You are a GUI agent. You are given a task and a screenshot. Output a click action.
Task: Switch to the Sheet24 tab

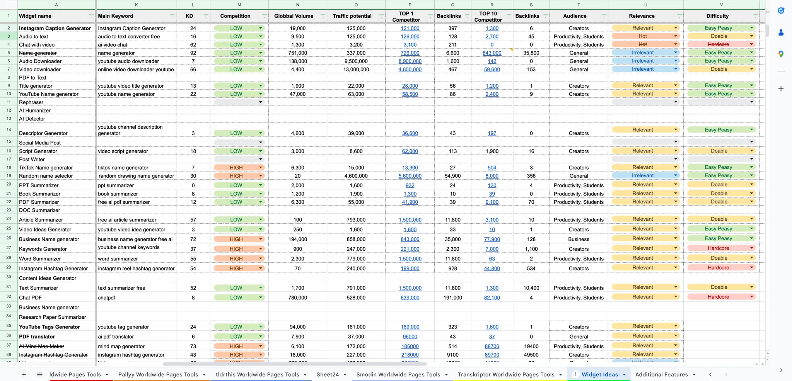(x=328, y=374)
